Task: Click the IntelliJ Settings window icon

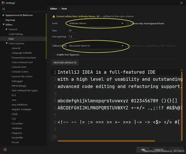Action: point(3,3)
